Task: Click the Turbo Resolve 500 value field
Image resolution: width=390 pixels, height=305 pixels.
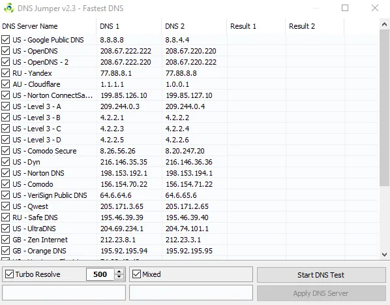Action: pos(100,274)
